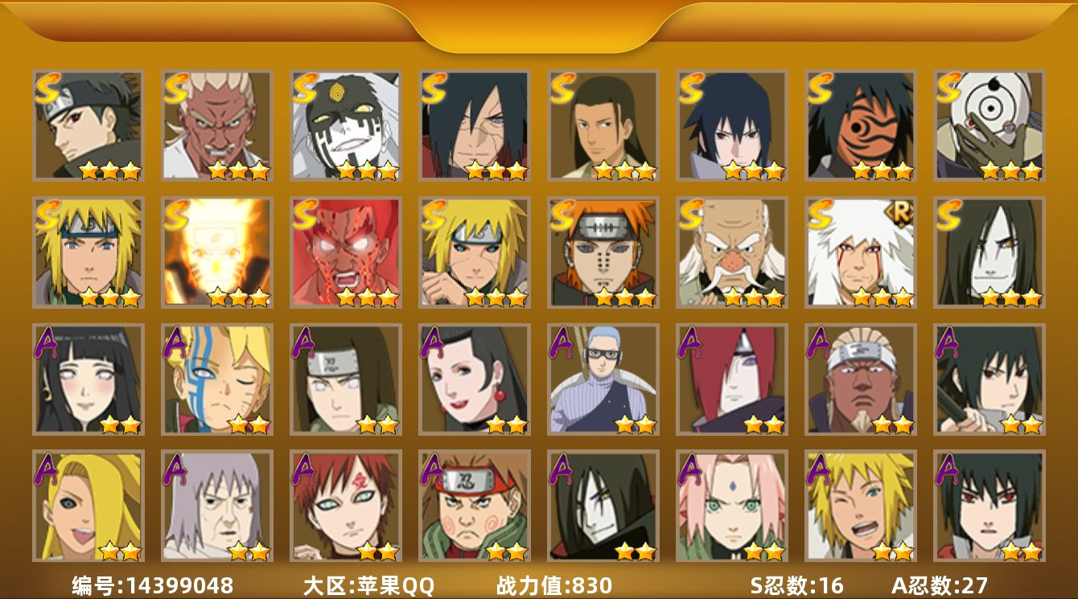Select the glowing Nine-Tails Chakra Naruto portrait

point(216,252)
